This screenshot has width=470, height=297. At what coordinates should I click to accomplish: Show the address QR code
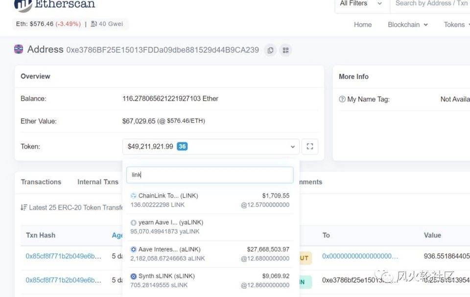tap(285, 50)
